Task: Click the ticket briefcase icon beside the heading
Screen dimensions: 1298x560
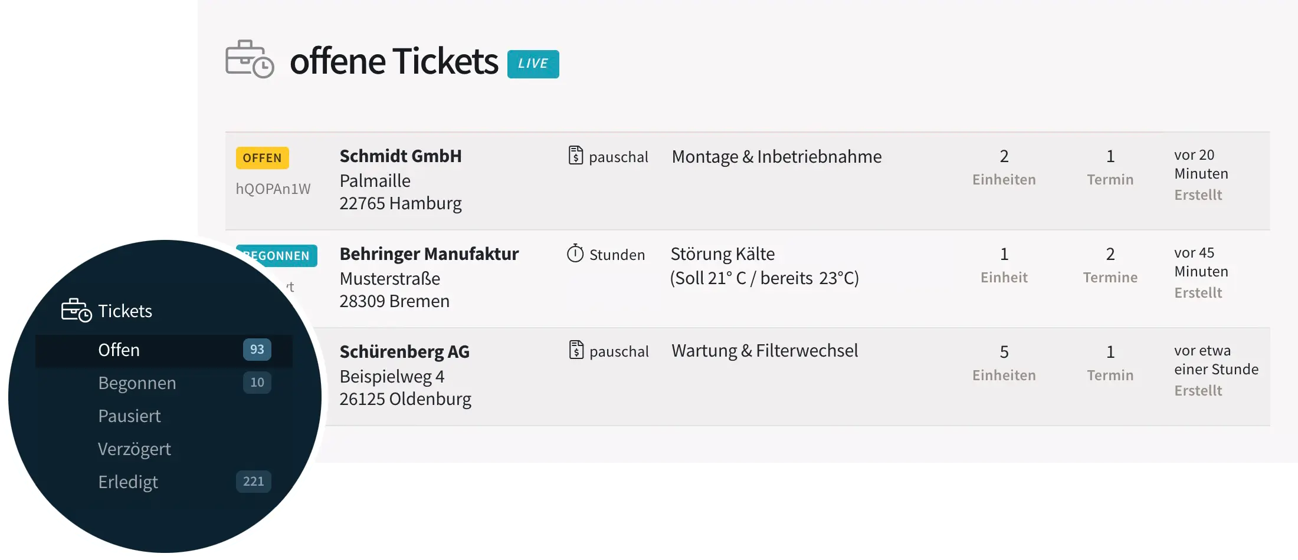Action: pos(249,60)
